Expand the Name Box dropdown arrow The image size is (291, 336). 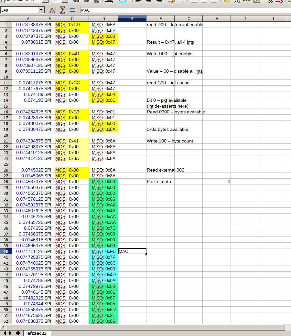coord(41,10)
